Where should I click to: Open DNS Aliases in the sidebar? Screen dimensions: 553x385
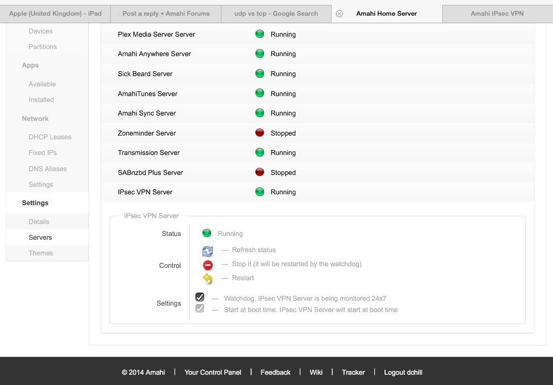click(x=48, y=169)
